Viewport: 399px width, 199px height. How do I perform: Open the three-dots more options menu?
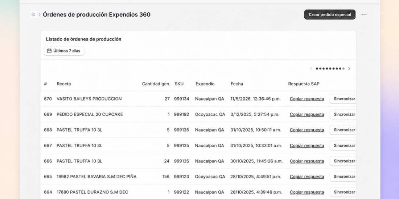(x=364, y=14)
